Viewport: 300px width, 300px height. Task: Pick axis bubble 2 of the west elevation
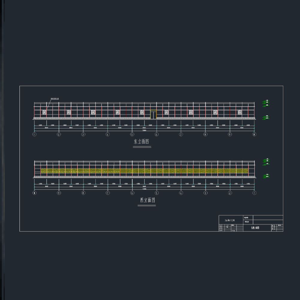click(230, 193)
